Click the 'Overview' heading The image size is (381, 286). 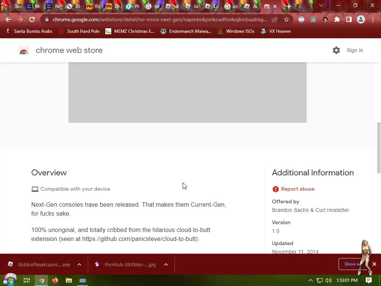tap(49, 173)
